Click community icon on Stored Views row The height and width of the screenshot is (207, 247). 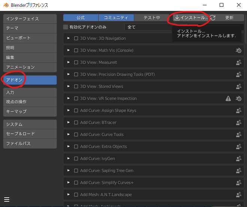point(238,86)
